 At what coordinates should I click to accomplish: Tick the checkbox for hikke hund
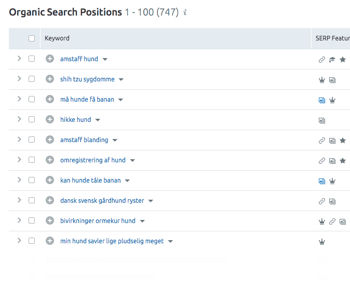click(x=32, y=119)
